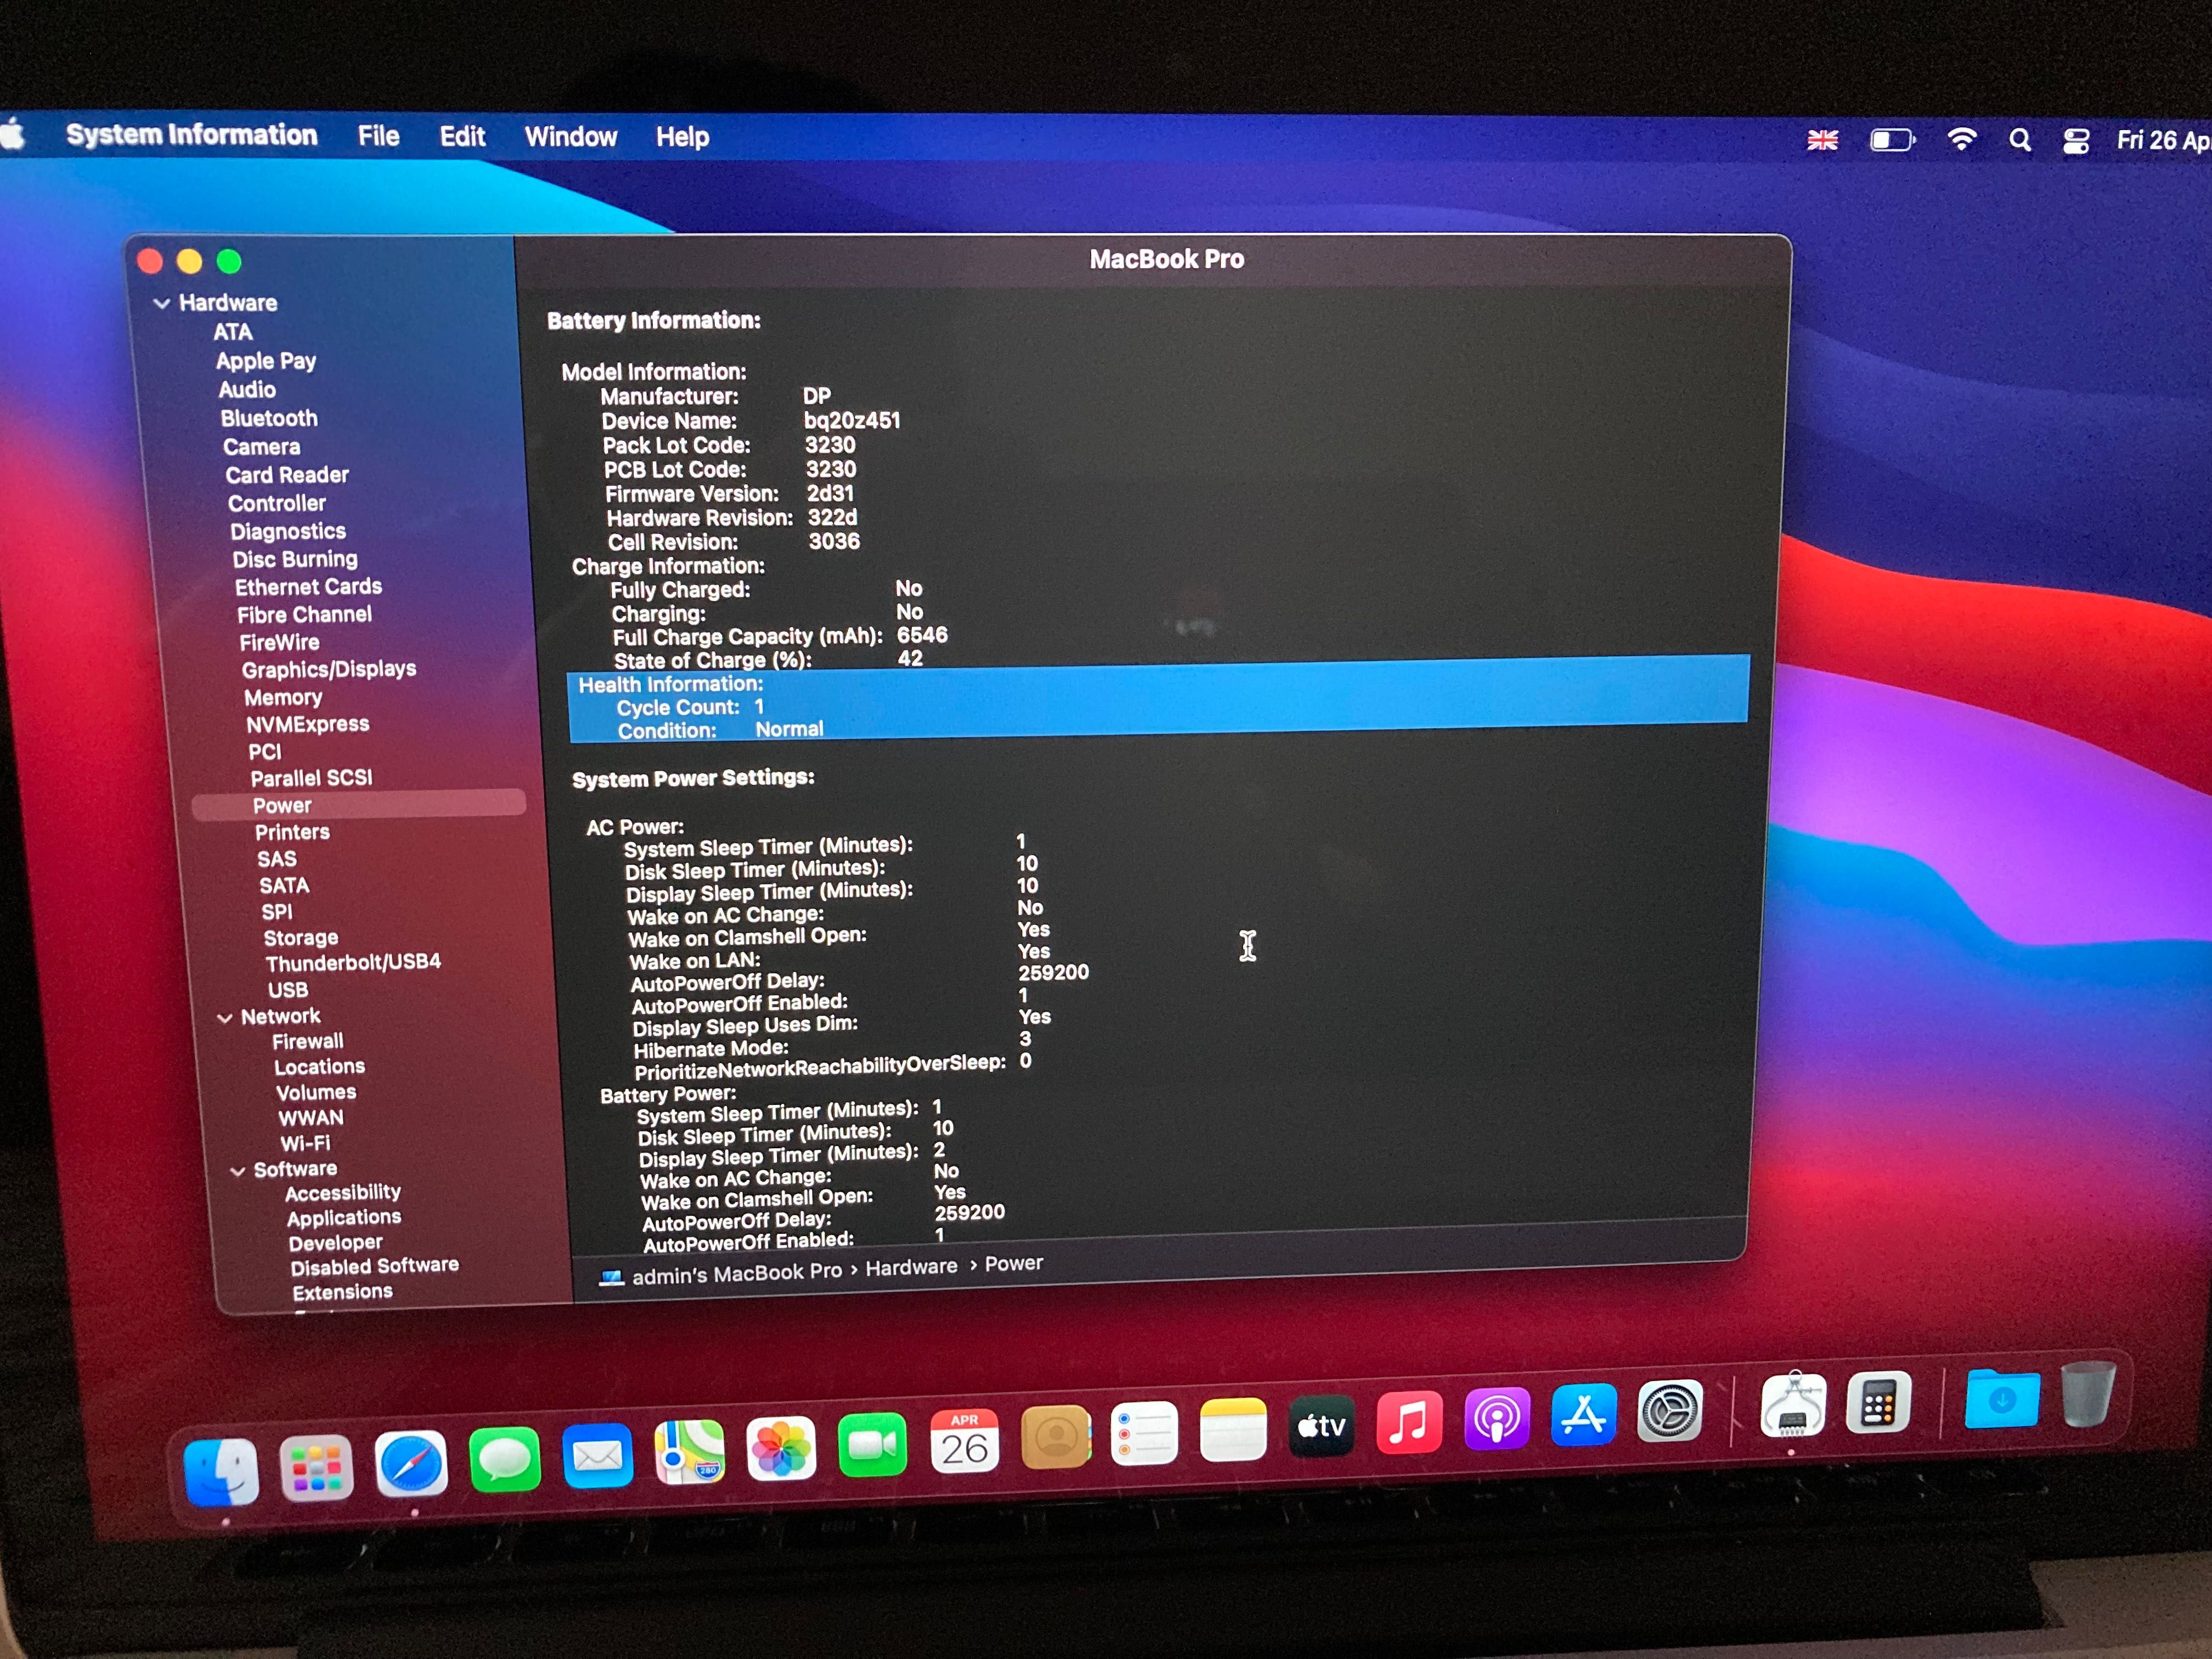Click the British flag input source icon
2212x1659 pixels.
(x=1822, y=140)
